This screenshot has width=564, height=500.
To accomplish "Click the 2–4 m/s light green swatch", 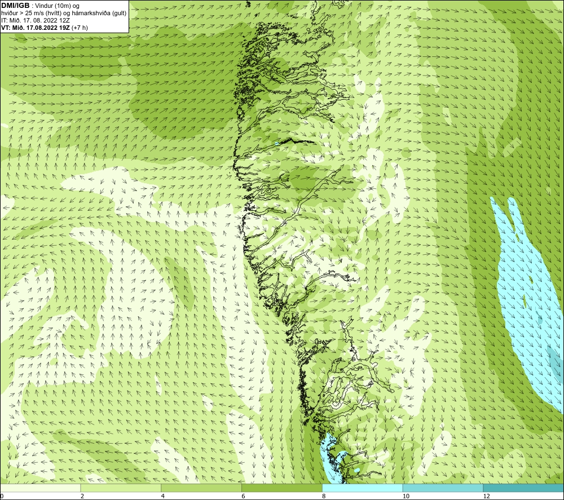I will [x=121, y=488].
